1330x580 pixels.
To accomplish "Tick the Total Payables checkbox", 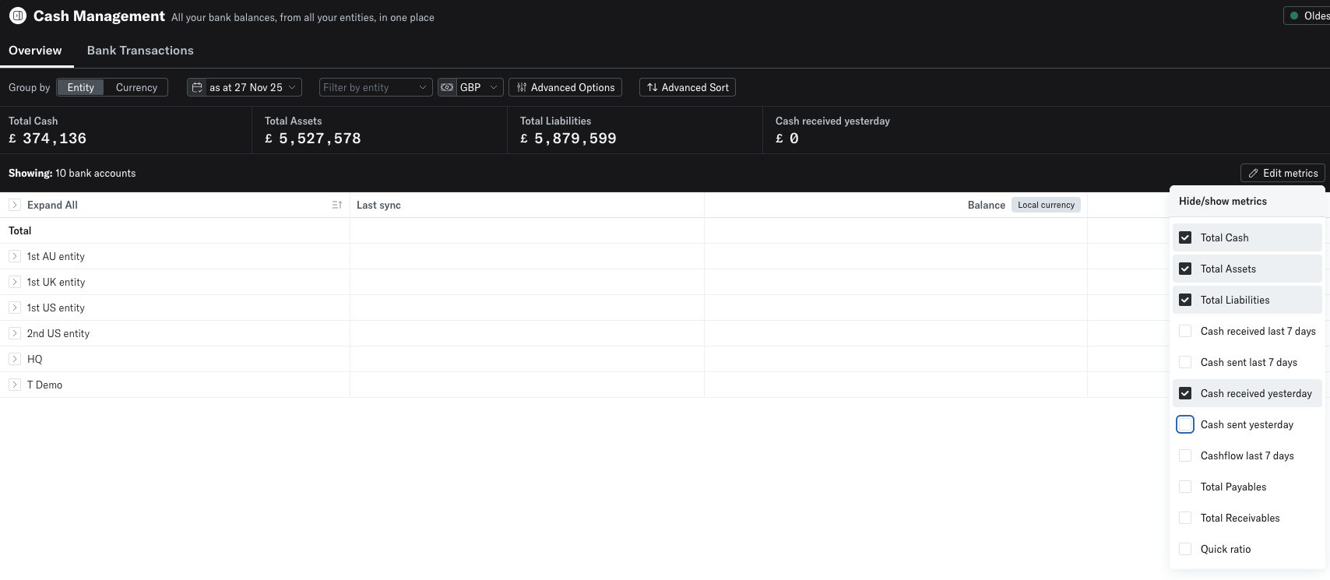I will click(x=1185, y=487).
